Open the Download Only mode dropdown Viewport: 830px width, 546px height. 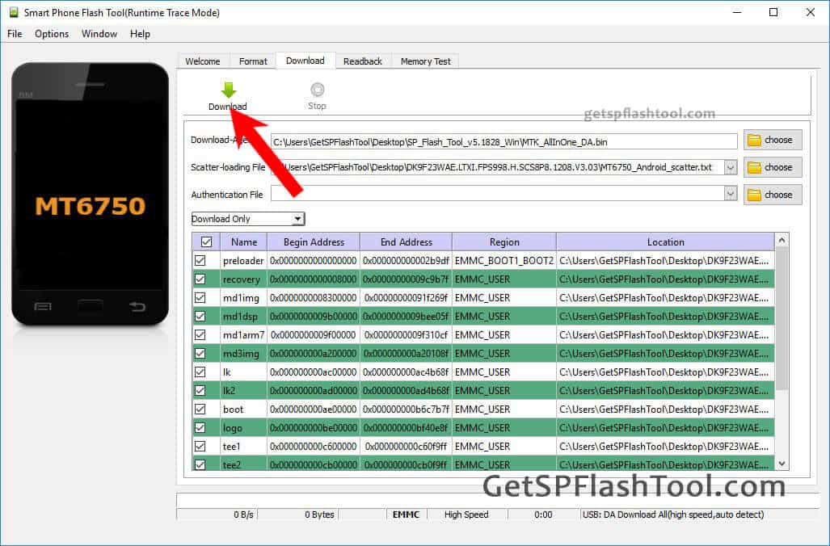pos(248,219)
